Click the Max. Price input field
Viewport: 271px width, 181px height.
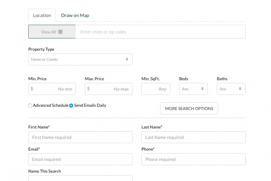click(x=110, y=89)
